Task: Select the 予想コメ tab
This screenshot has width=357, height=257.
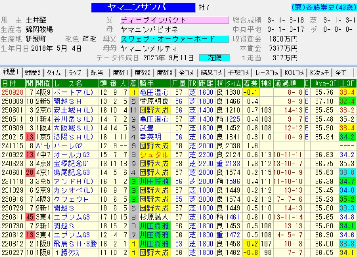Action: click(238, 73)
